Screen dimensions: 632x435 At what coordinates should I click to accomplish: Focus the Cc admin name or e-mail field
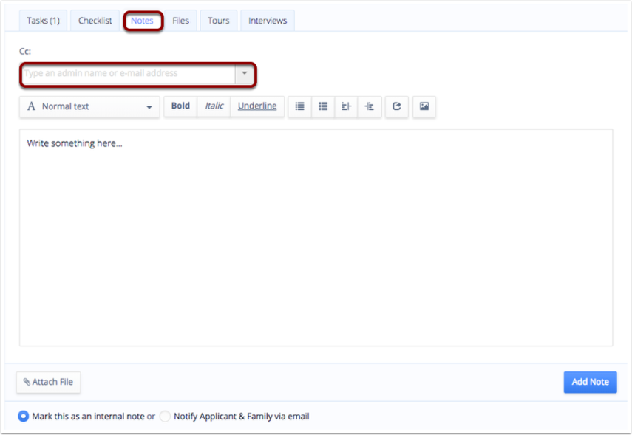[x=129, y=74]
